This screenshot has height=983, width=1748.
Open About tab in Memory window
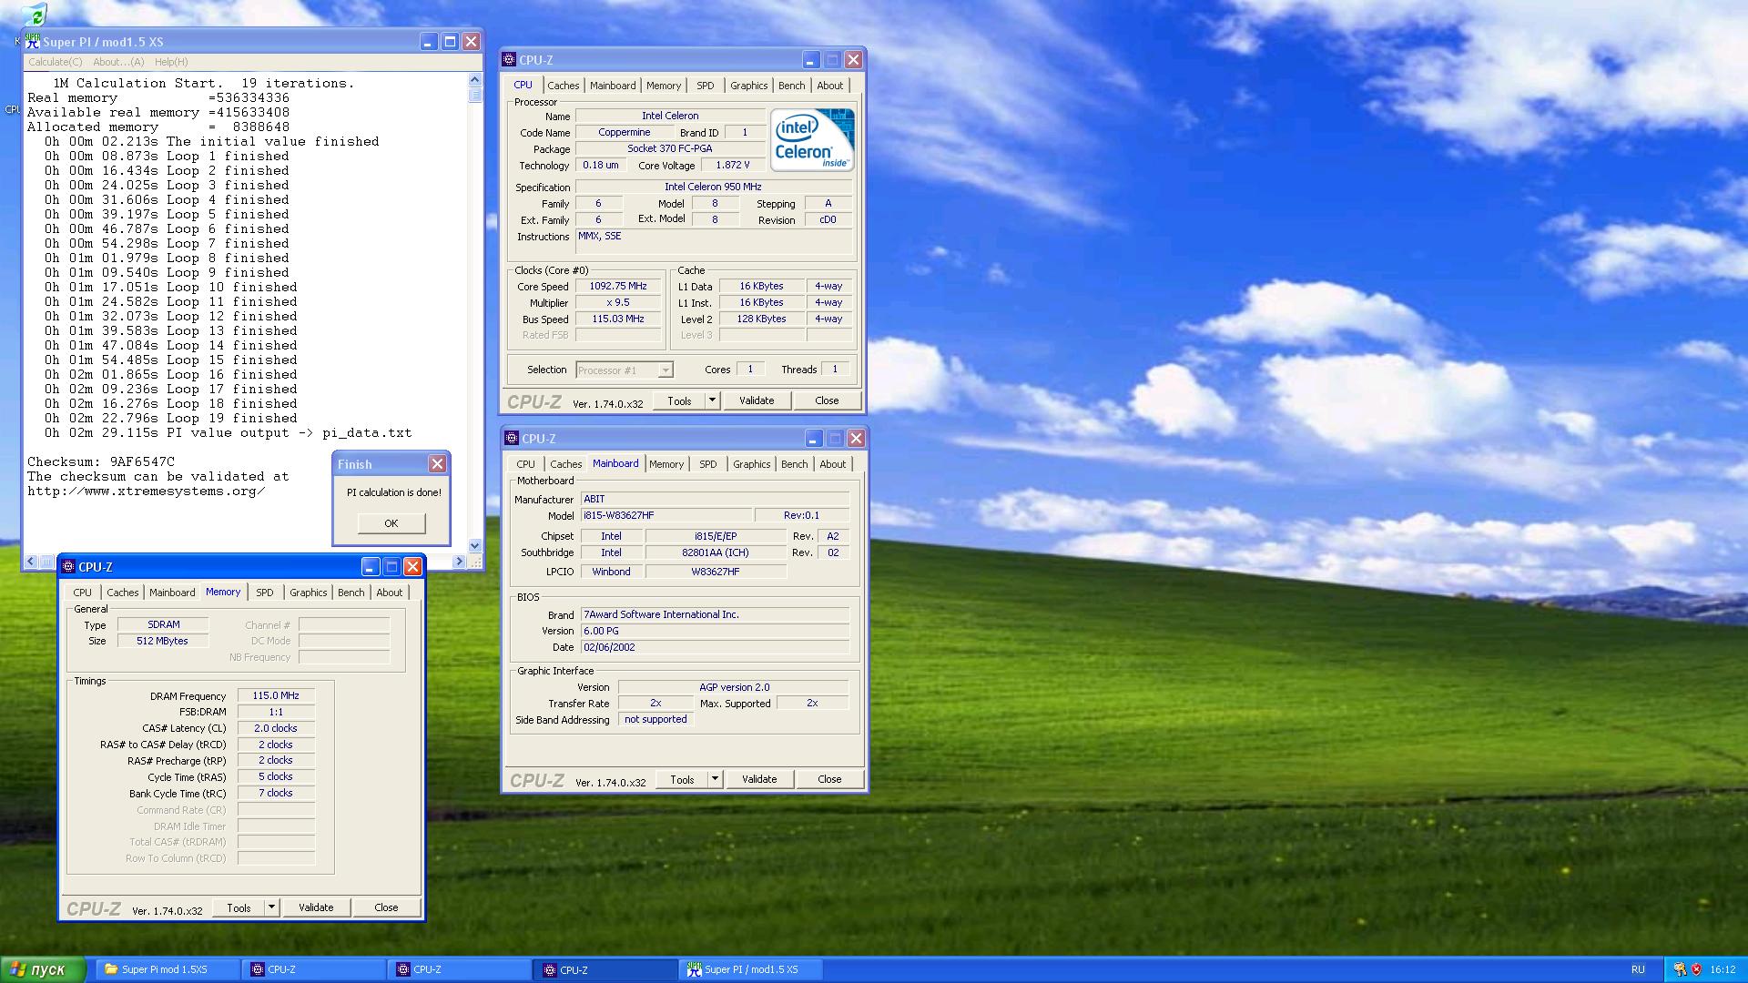tap(389, 593)
